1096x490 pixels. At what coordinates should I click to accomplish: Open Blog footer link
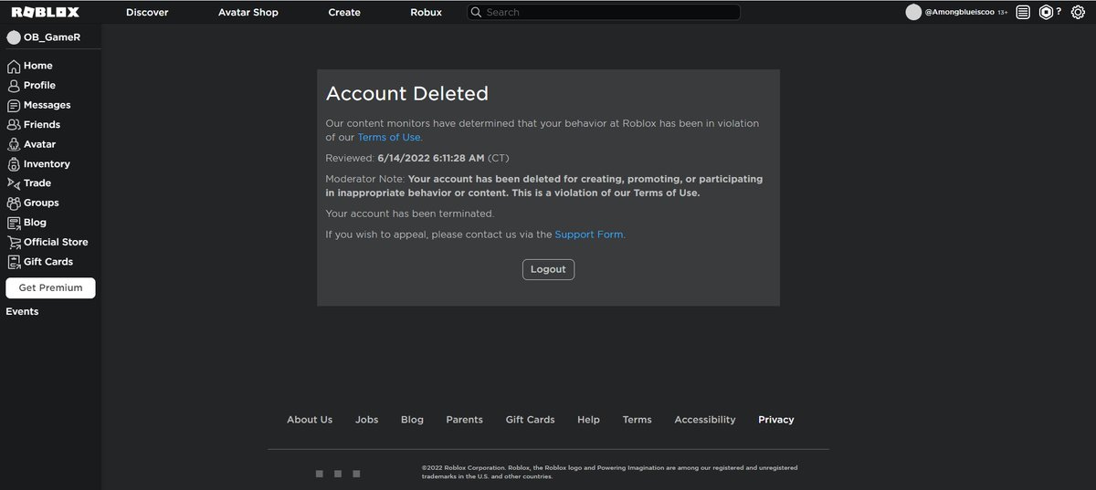tap(412, 420)
